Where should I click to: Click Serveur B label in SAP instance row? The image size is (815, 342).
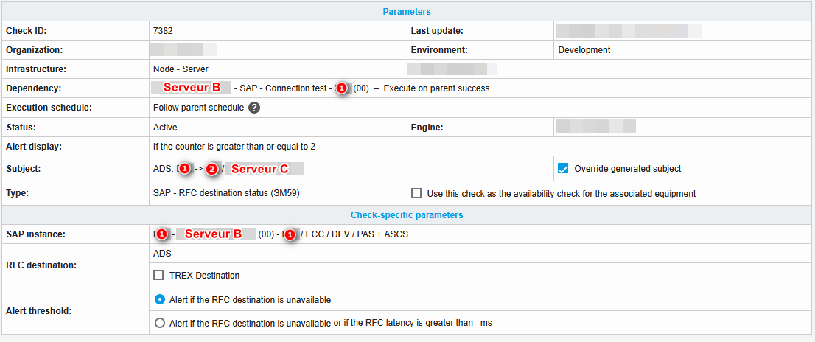pyautogui.click(x=213, y=234)
